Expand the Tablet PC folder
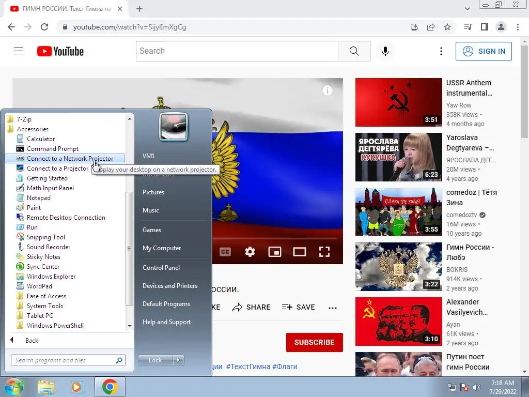This screenshot has width=529, height=397. pyautogui.click(x=35, y=315)
